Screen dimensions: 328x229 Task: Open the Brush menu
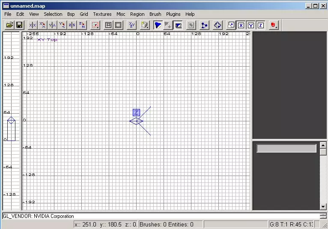[155, 14]
